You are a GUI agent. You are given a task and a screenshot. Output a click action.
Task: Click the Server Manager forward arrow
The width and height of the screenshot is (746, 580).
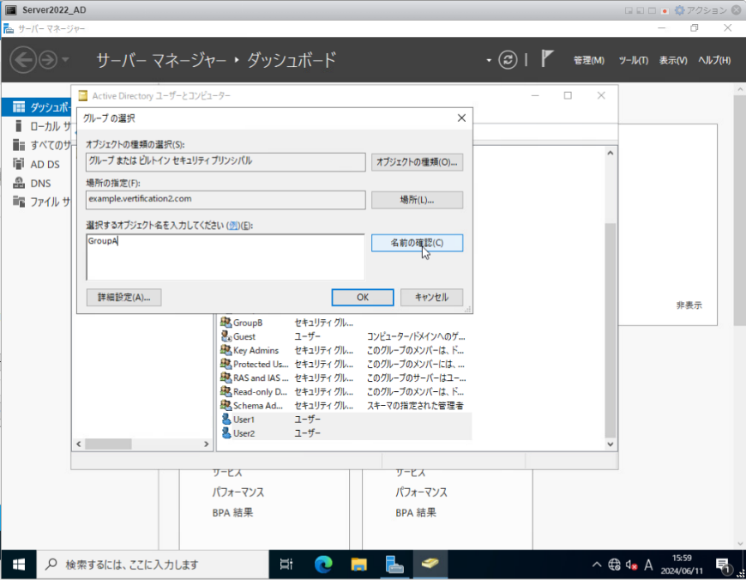pos(47,60)
